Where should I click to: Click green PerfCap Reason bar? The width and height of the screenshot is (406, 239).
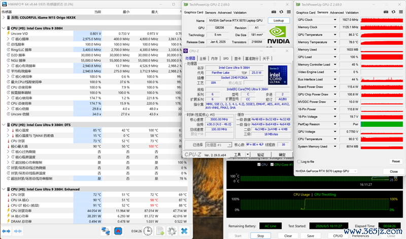[382, 124]
